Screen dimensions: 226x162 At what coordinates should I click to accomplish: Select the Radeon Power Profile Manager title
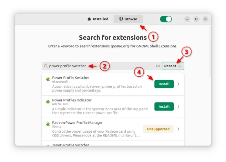(77, 123)
